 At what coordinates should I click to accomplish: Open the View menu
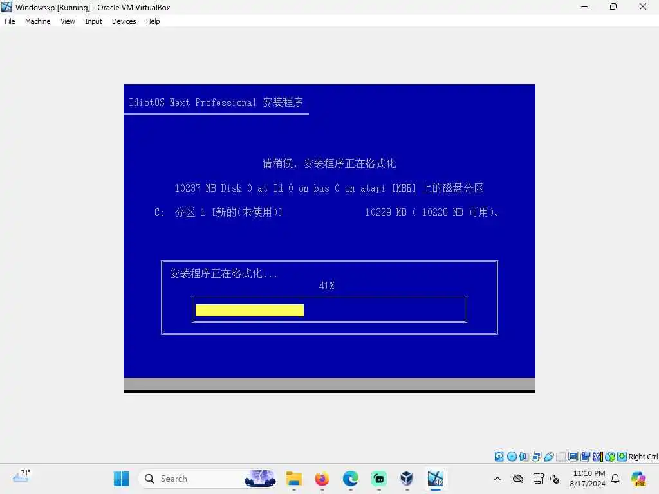click(68, 21)
